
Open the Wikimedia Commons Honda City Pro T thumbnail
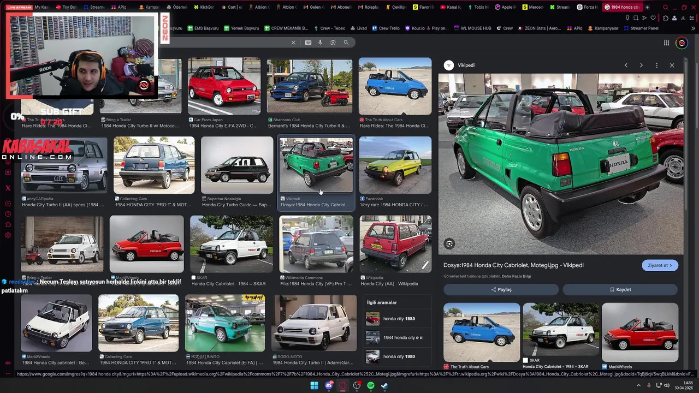pos(316,244)
